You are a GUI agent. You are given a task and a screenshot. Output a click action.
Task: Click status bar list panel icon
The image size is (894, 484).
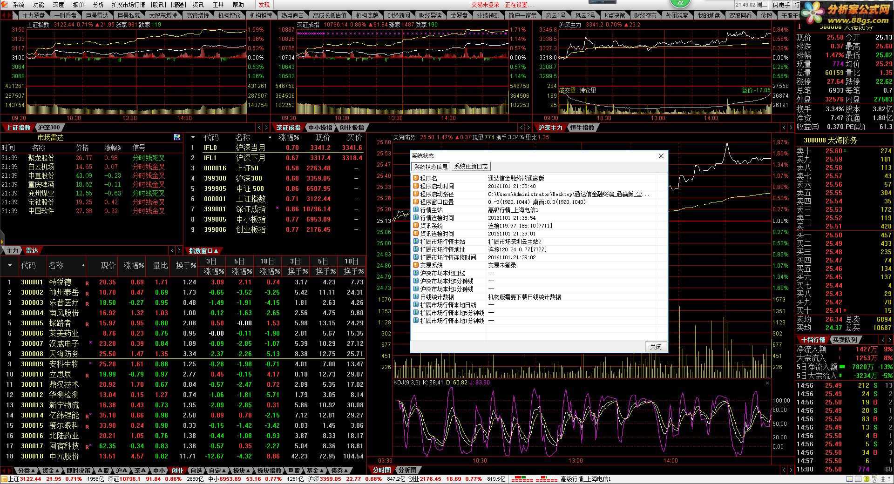[x=859, y=479]
